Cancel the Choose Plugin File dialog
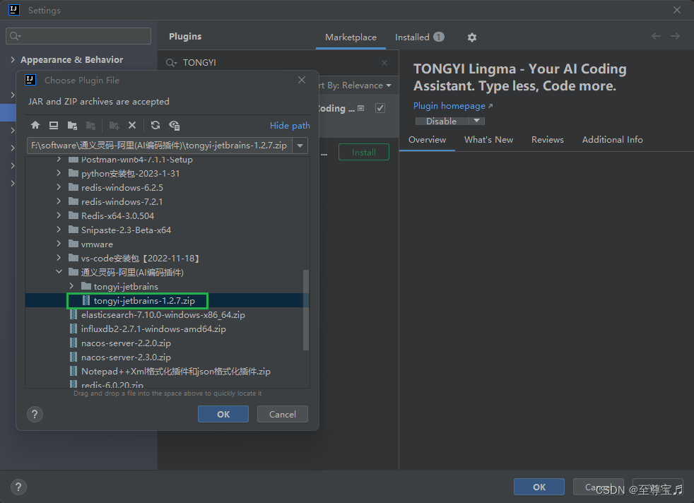 click(x=283, y=415)
